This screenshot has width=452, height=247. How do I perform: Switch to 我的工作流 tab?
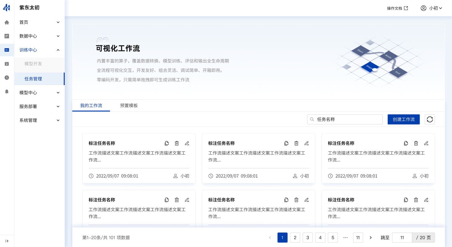(91, 105)
